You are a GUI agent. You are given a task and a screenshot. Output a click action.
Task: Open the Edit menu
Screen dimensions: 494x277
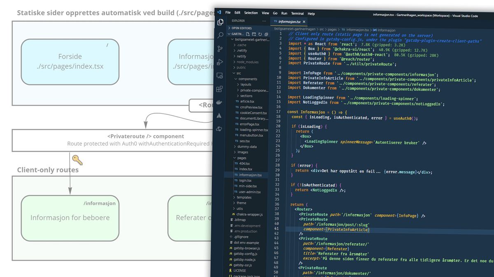click(238, 13)
